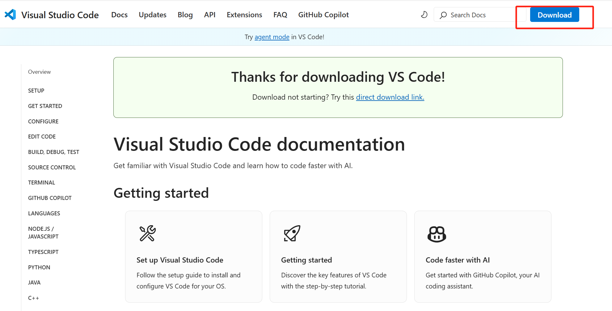Click the Getting started section heading
Screen dimensions: 612x311
tap(161, 193)
